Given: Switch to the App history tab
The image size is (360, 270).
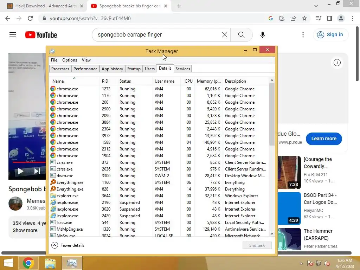Looking at the screenshot, I should [x=112, y=69].
